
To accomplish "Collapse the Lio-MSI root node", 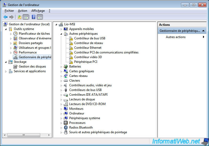I will [x=56, y=25].
